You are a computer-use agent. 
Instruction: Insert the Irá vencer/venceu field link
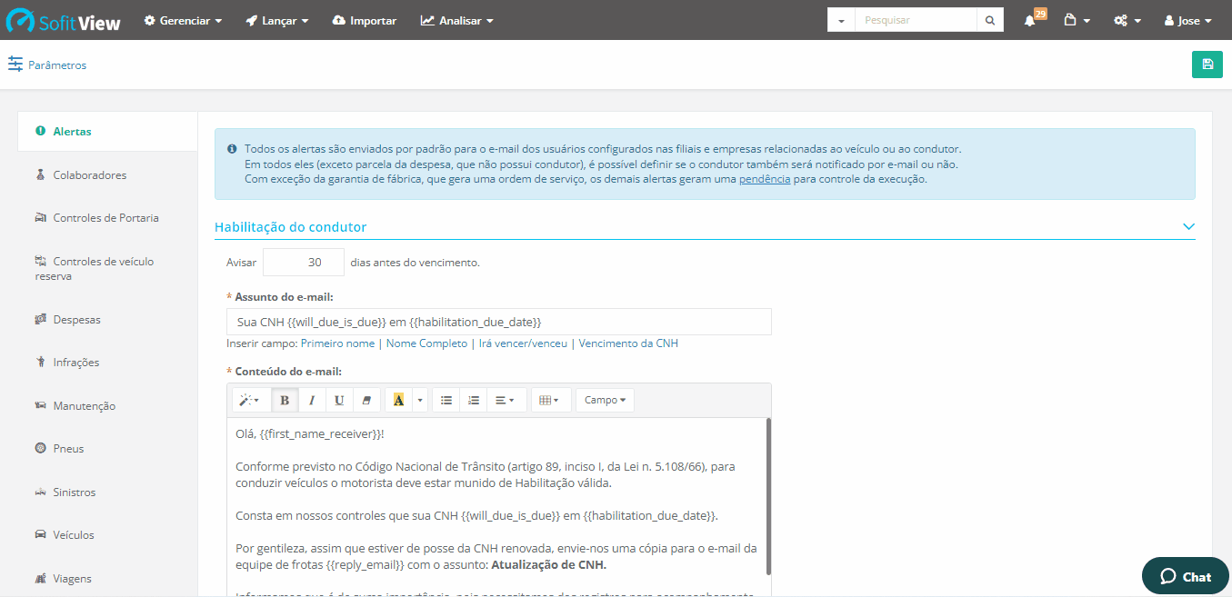[523, 343]
